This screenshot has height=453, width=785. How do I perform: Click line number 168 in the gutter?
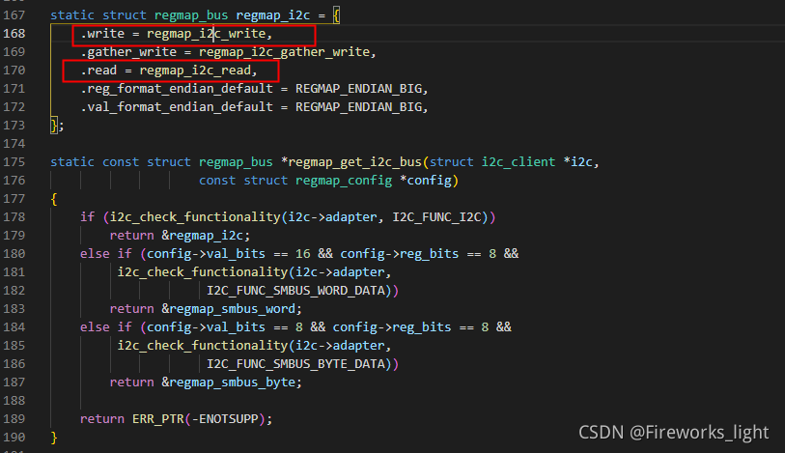coord(14,34)
